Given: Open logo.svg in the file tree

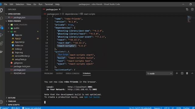Looking at the screenshot, I should coord(19,52).
